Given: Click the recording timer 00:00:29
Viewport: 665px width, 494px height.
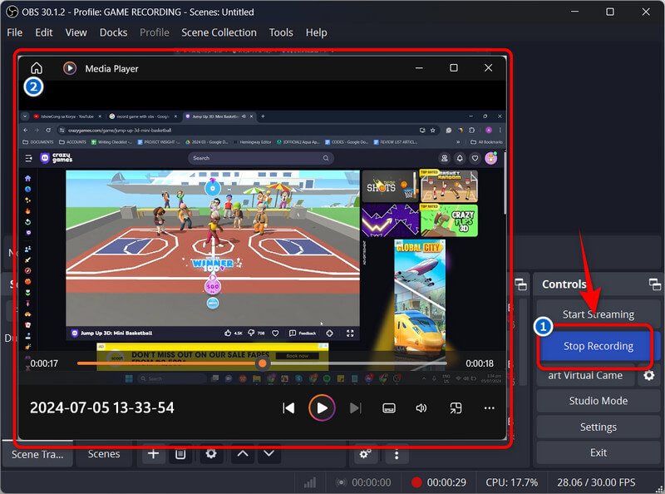Looking at the screenshot, I should click(x=446, y=482).
